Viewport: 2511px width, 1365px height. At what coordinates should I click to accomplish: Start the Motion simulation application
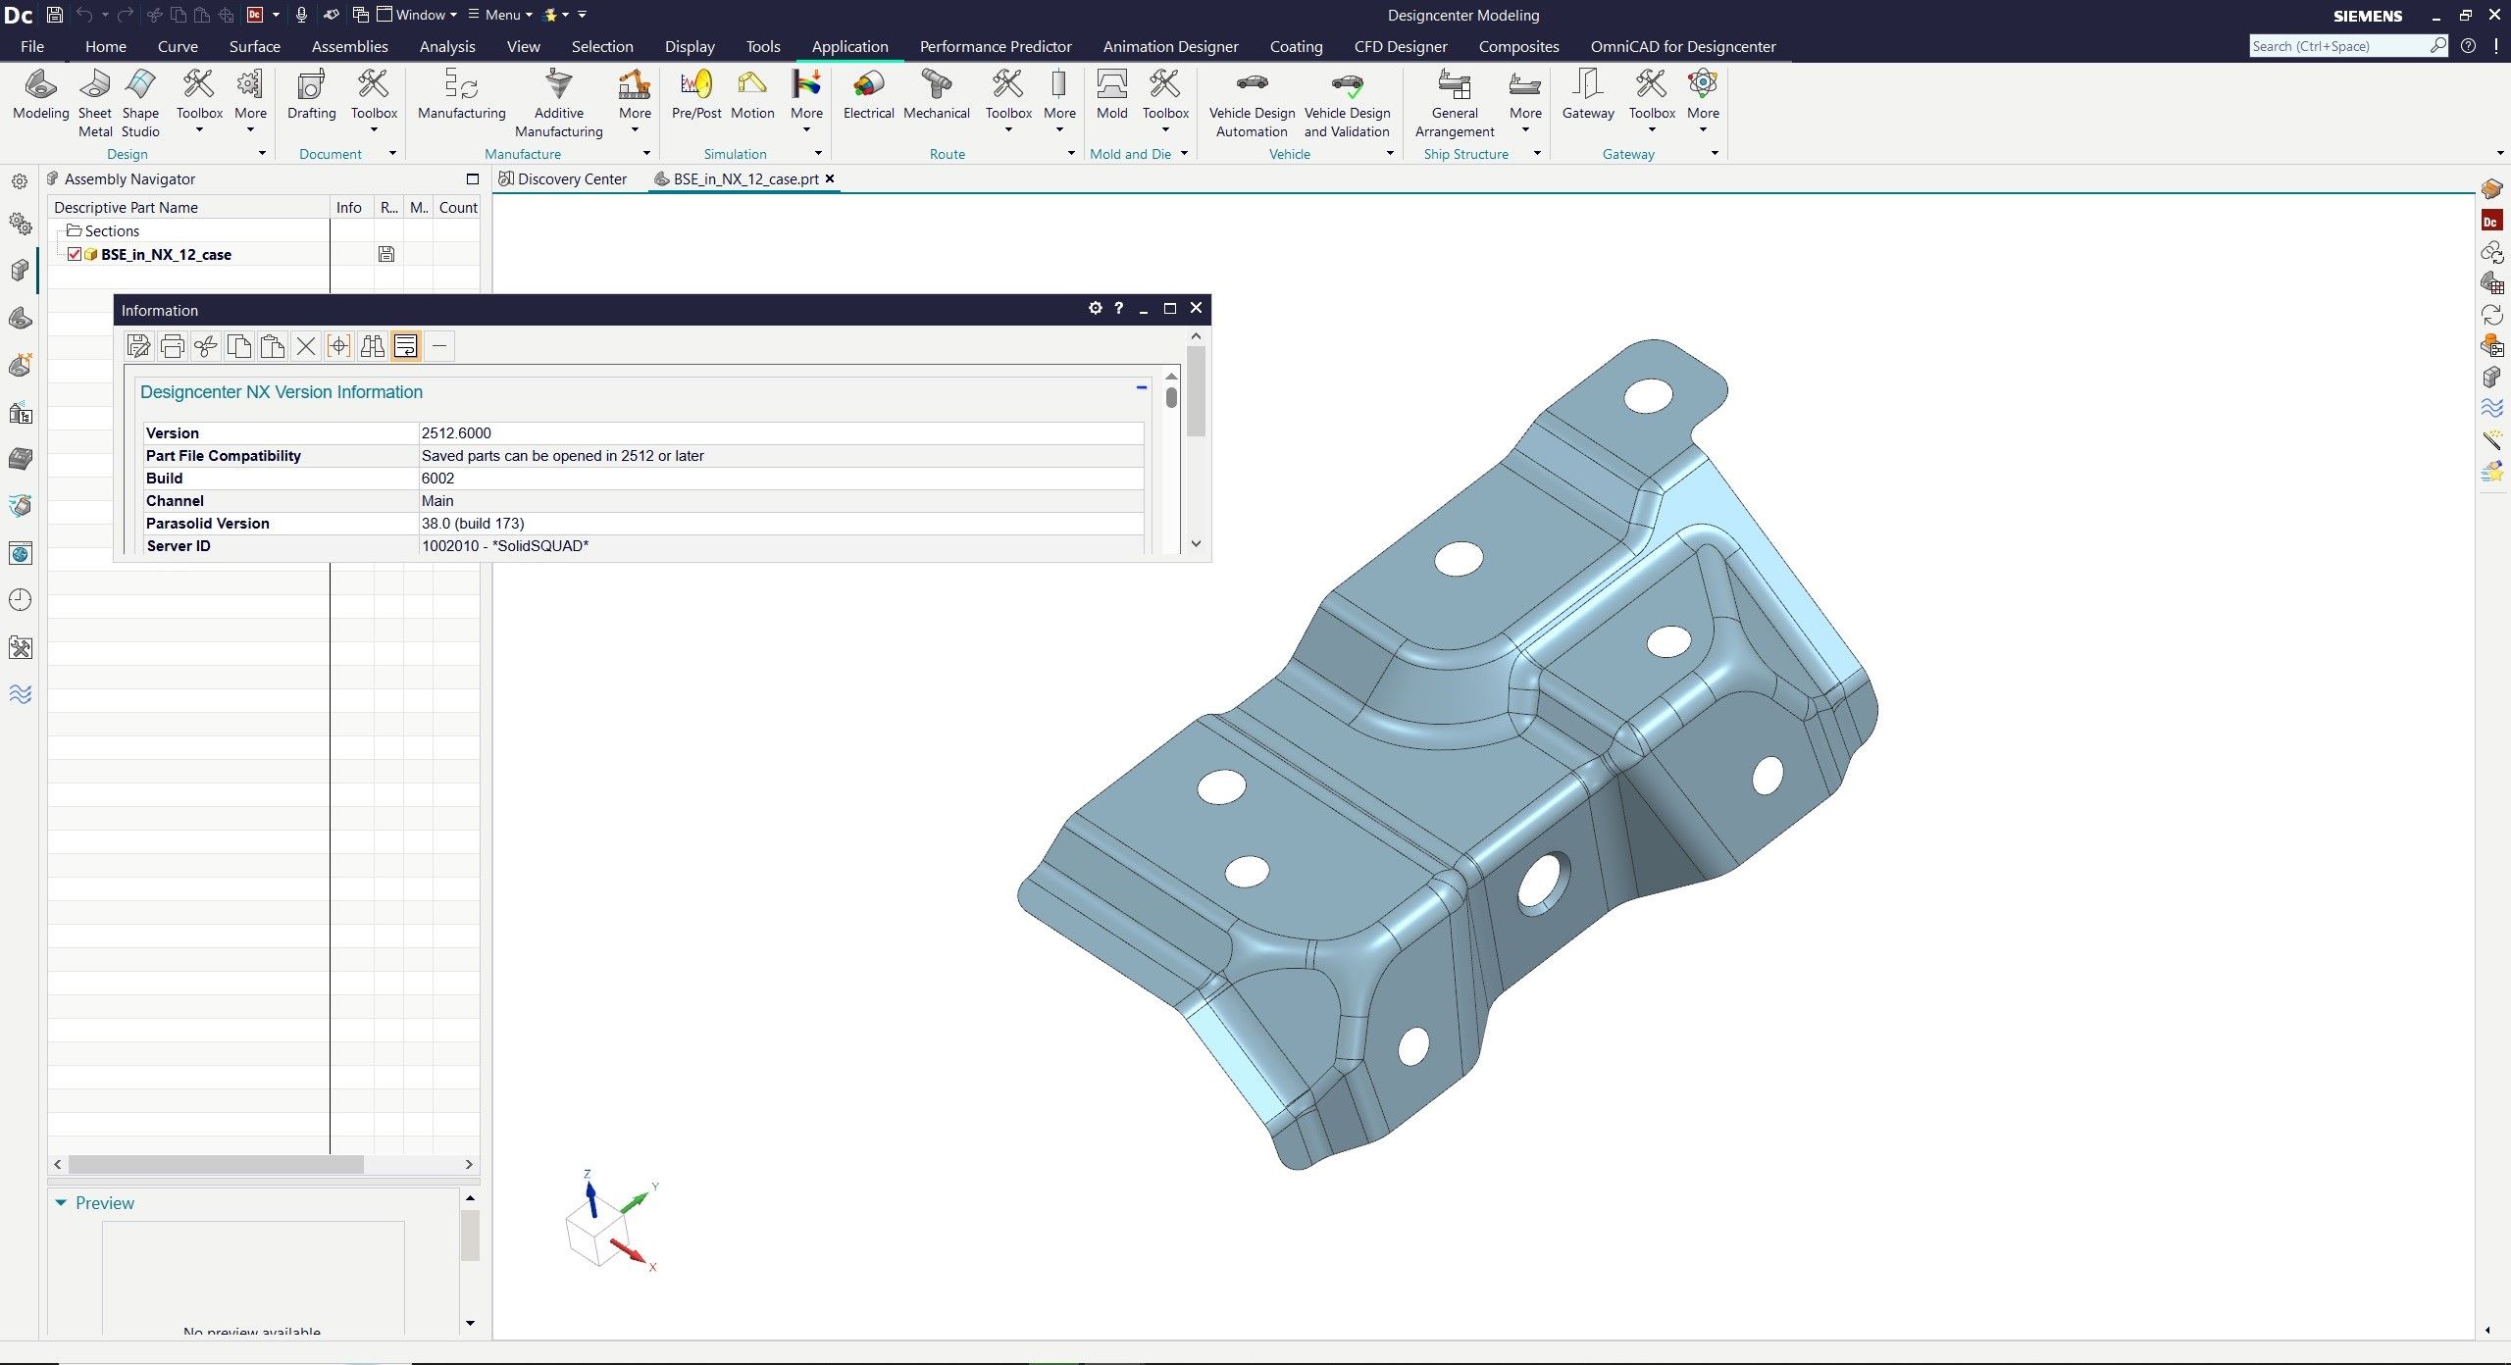tap(752, 95)
